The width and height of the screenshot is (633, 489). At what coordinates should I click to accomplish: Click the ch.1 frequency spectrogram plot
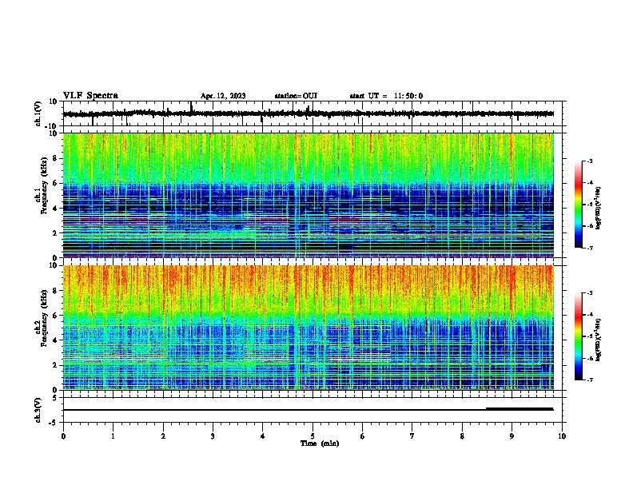(309, 195)
